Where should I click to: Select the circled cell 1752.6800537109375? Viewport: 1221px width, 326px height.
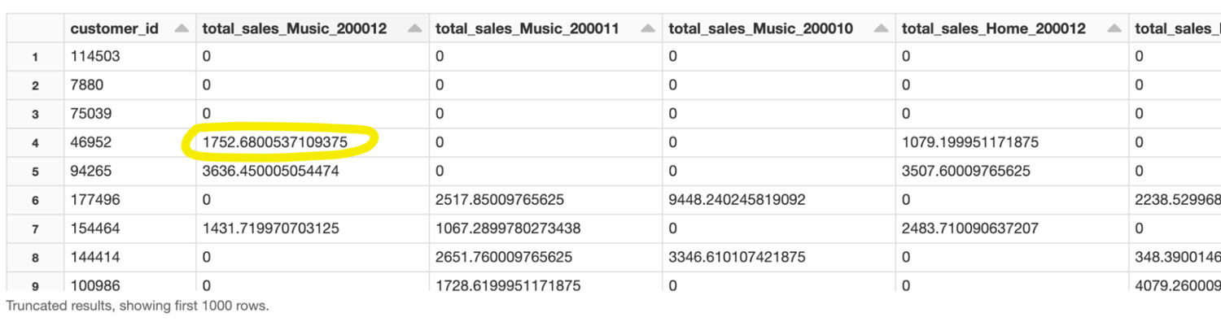point(275,142)
